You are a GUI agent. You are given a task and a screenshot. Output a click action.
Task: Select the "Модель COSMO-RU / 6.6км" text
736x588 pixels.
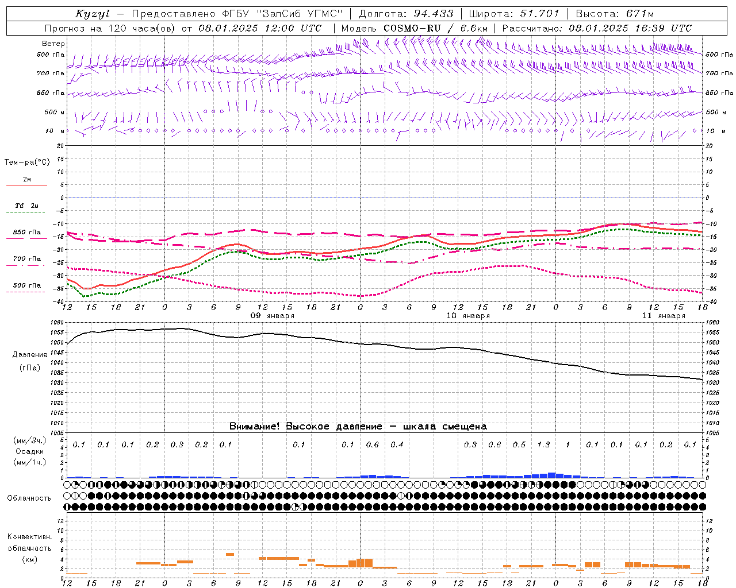point(415,28)
